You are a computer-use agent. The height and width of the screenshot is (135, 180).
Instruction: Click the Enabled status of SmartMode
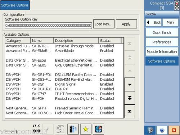(107, 51)
